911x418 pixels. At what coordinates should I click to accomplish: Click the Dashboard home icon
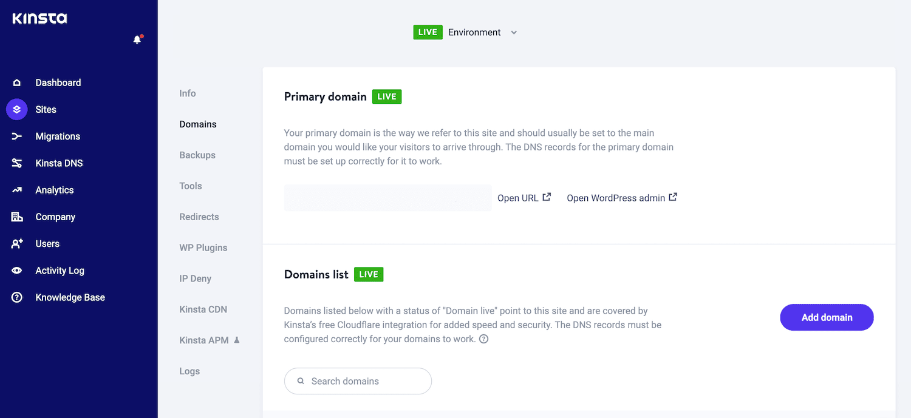17,83
